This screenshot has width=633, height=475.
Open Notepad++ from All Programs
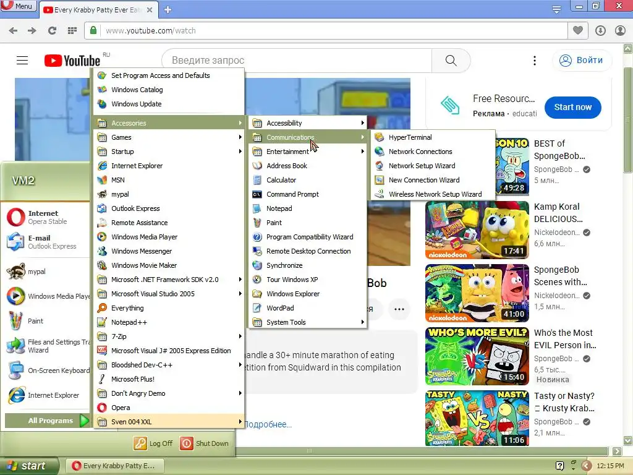(x=169, y=322)
